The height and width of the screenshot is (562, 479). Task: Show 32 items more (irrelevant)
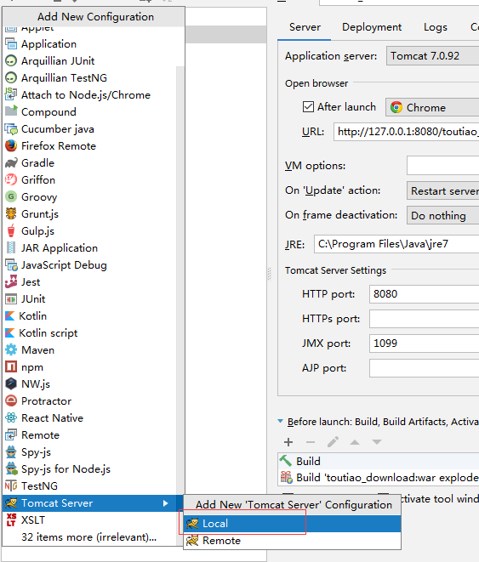[88, 536]
